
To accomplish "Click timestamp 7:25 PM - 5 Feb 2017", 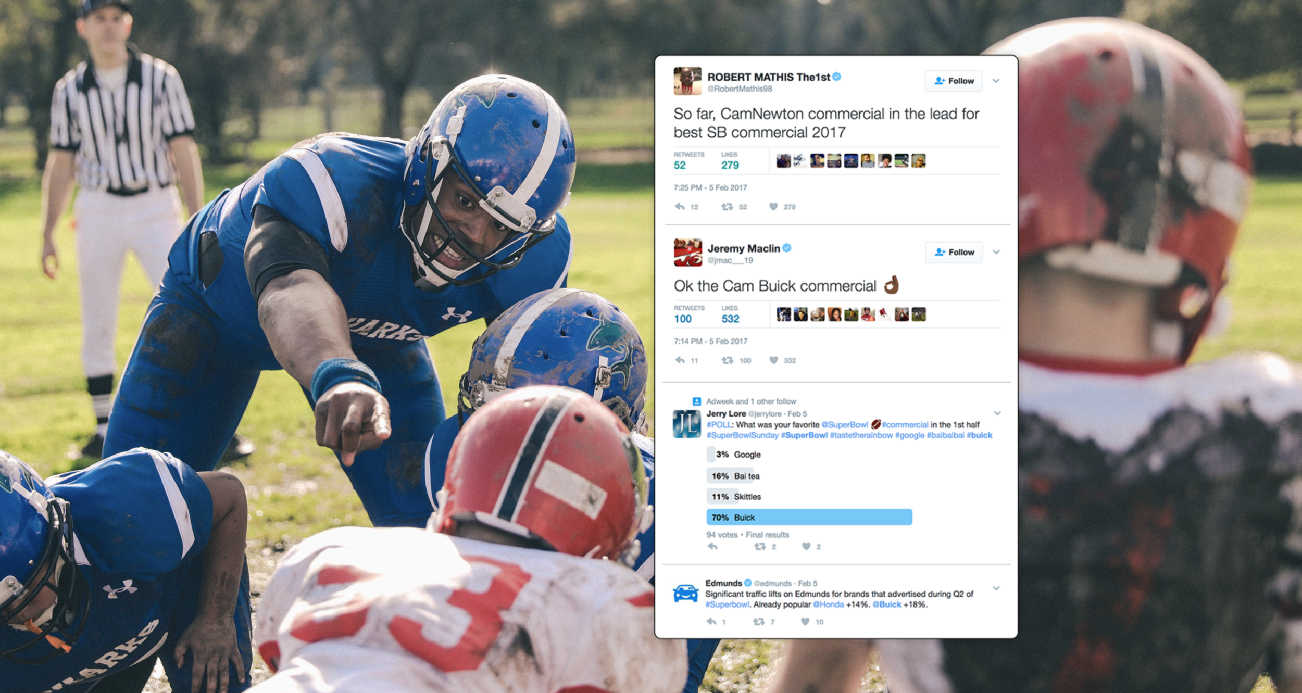I will [x=710, y=187].
